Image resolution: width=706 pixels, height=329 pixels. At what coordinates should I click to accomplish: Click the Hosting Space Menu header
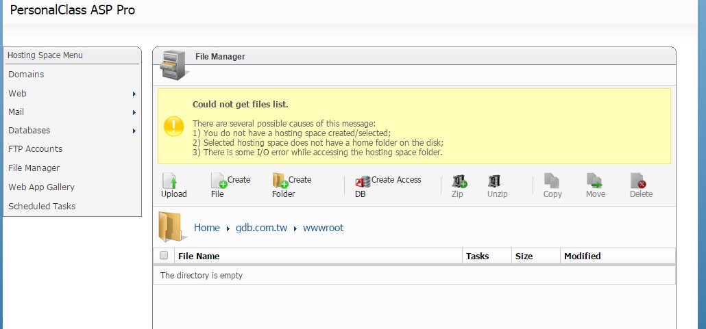click(45, 55)
